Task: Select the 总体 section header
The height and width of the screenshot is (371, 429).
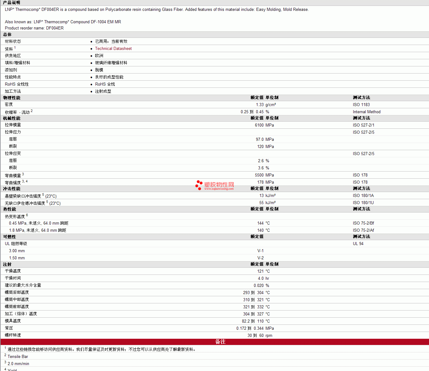Action: 7,35
